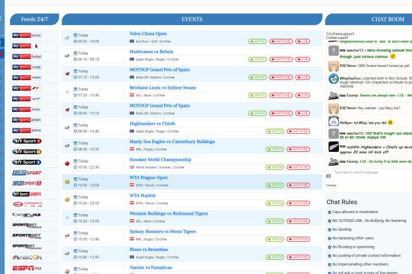The height and width of the screenshot is (274, 412).
Task: Click the camera icon beside chat input
Action: coord(329,176)
